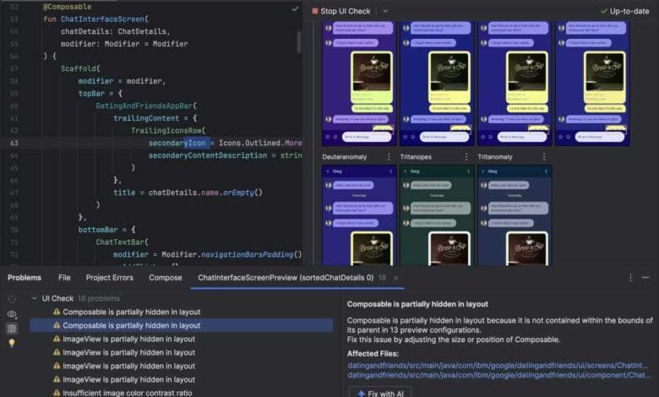Click the Stop UI Check button
Screen dimensions: 659x397
click(x=341, y=11)
